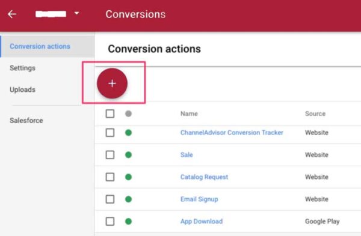Image resolution: width=361 pixels, height=236 pixels.
Task: Click green status dot for Catalog Request
Action: point(129,177)
